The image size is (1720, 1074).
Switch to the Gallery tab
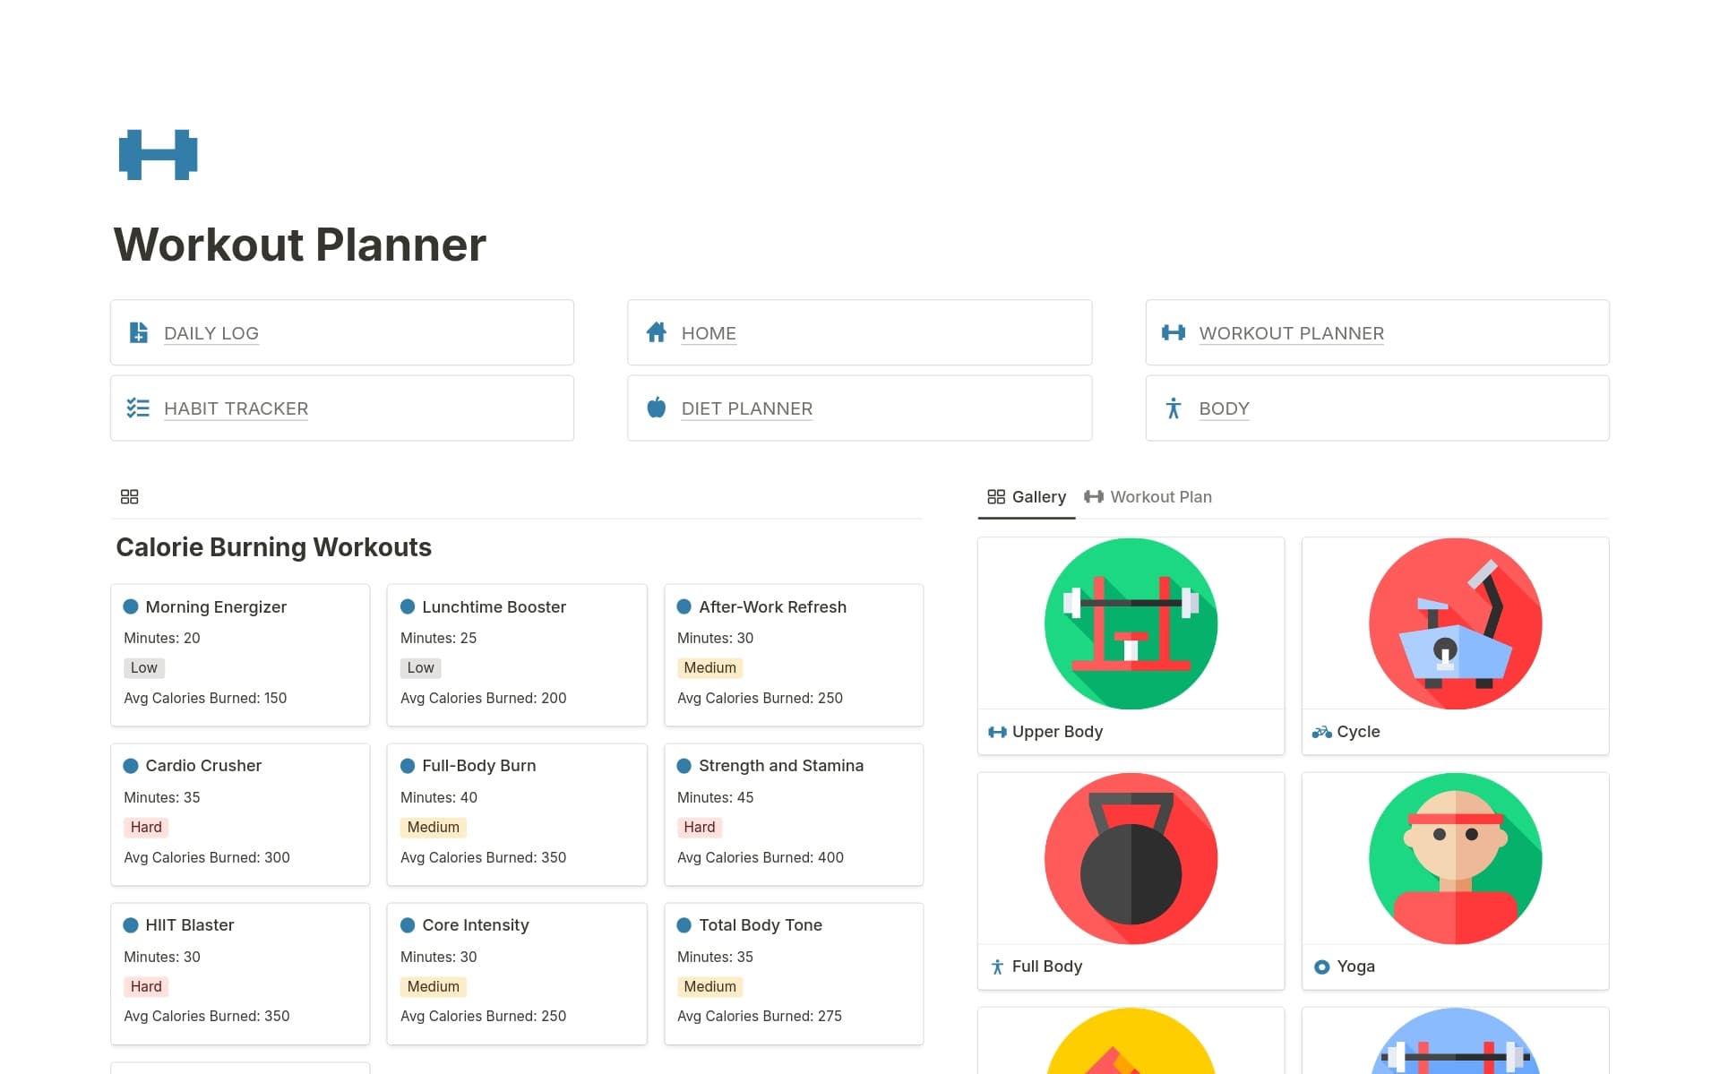(1027, 497)
